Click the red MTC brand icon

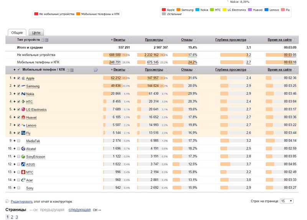(x=23, y=172)
